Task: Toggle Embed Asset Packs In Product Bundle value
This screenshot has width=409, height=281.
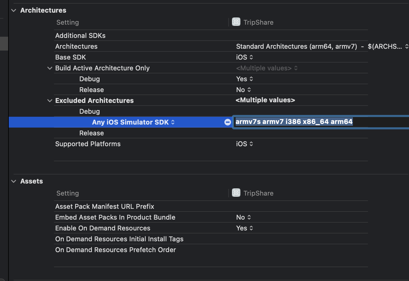Action: point(243,217)
